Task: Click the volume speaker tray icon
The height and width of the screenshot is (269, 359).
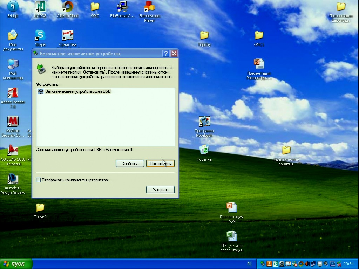Action: click(x=307, y=264)
